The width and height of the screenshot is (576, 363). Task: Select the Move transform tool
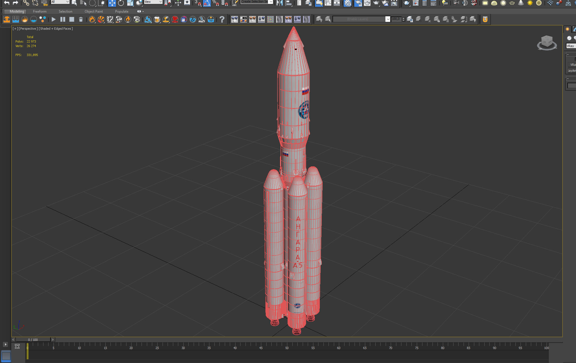pos(112,3)
